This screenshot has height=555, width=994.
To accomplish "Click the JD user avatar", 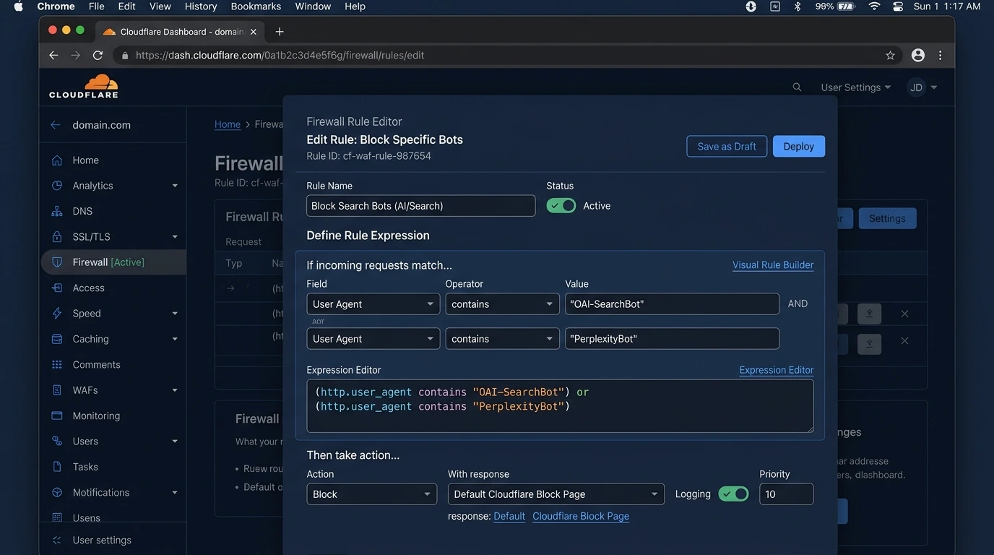I will click(916, 87).
